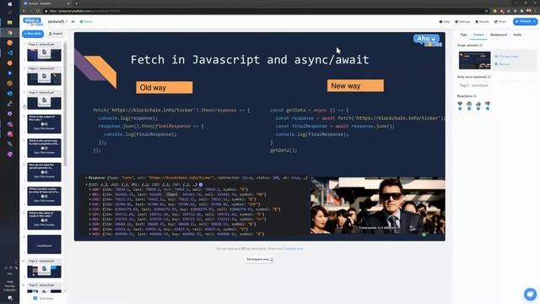Select 'How do you type the spread' slide
540x304 pixels.
pyautogui.click(x=44, y=172)
